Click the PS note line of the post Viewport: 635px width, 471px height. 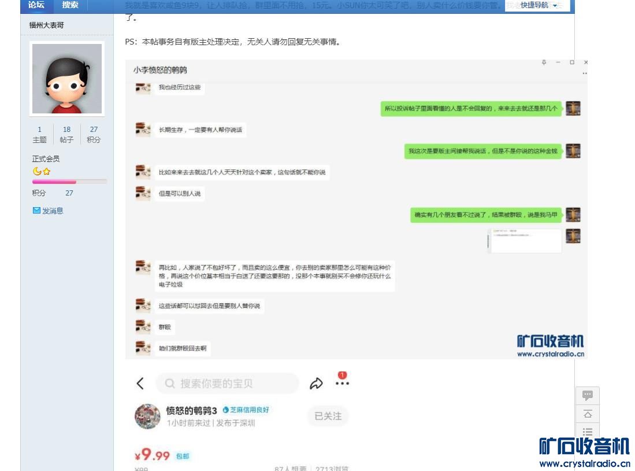tap(232, 42)
